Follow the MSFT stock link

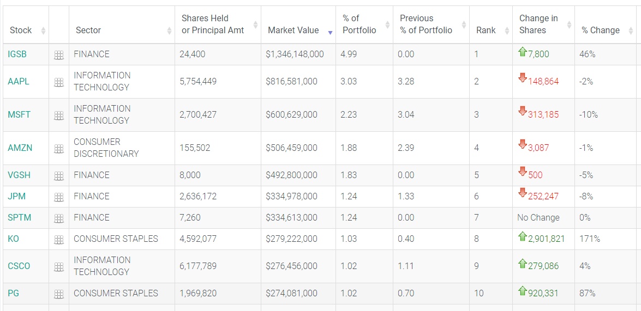tap(19, 115)
